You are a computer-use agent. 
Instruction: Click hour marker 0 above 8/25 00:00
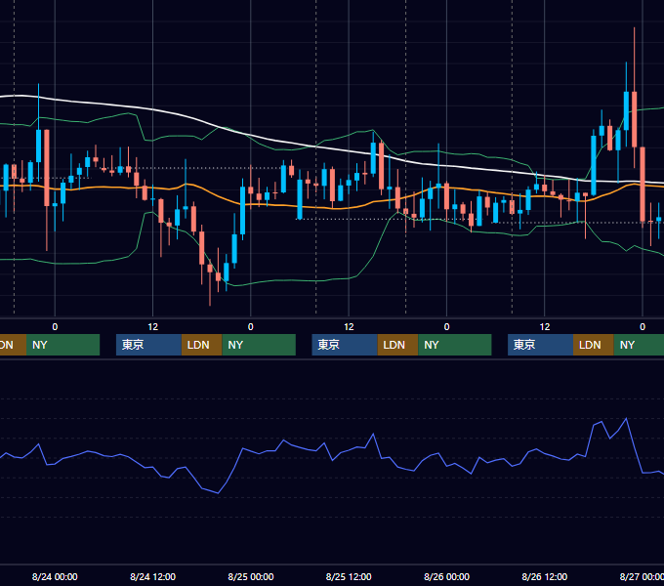pos(251,326)
